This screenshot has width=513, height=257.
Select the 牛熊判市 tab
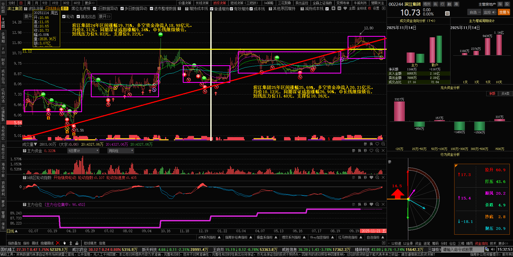360,3
